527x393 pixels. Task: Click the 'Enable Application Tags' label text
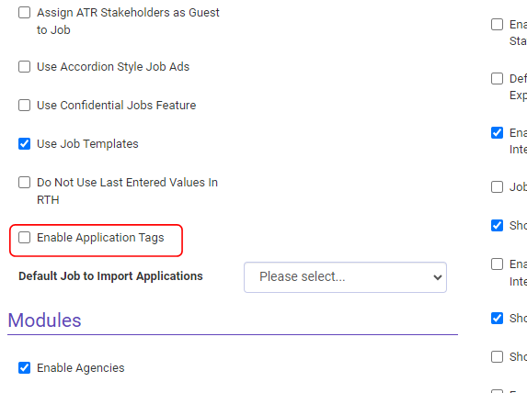[100, 238]
